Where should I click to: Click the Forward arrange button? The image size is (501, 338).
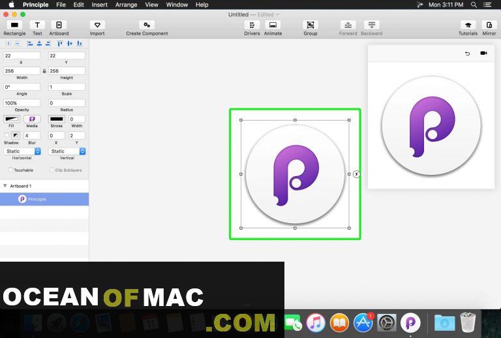click(x=348, y=25)
